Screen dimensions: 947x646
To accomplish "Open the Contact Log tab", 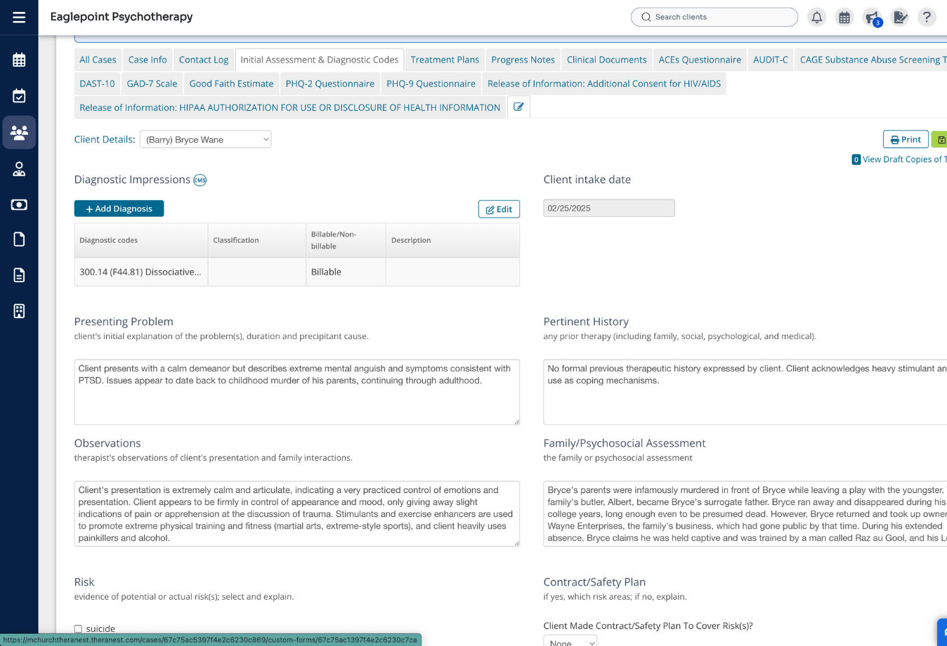I will tap(204, 60).
